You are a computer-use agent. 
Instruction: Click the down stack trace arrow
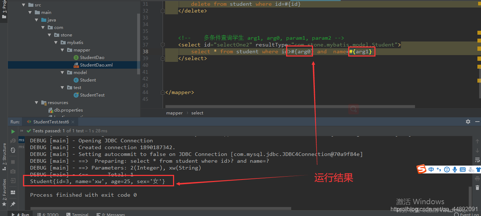pos(477,151)
